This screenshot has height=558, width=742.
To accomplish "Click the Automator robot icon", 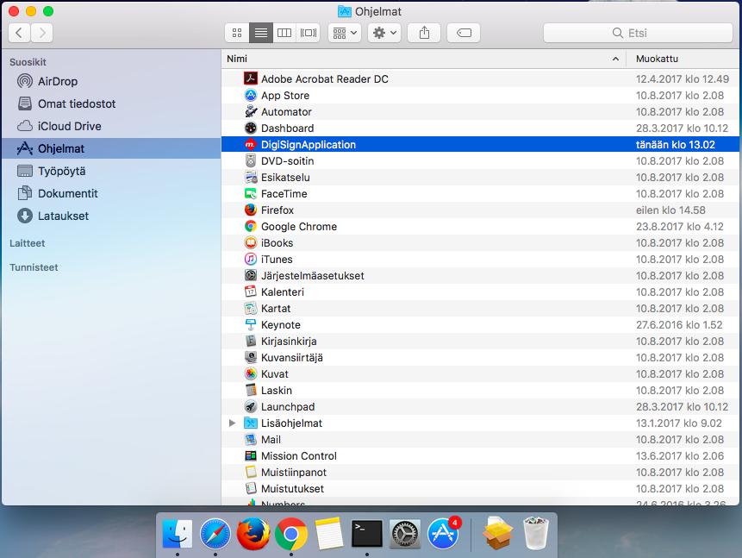I will point(250,111).
